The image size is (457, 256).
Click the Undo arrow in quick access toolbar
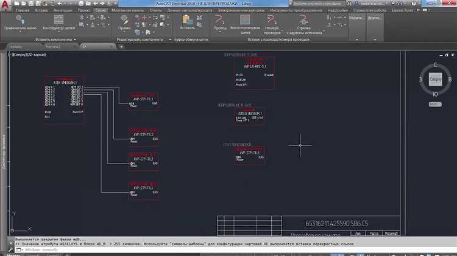[x=60, y=4]
